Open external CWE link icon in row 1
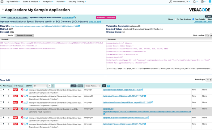The height and width of the screenshot is (130, 212). (x=27, y=90)
